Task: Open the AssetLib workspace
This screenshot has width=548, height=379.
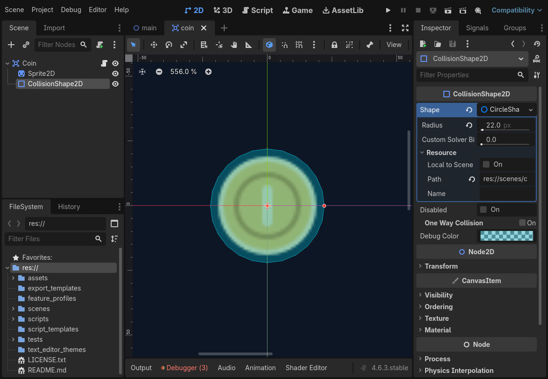Action: pyautogui.click(x=343, y=10)
